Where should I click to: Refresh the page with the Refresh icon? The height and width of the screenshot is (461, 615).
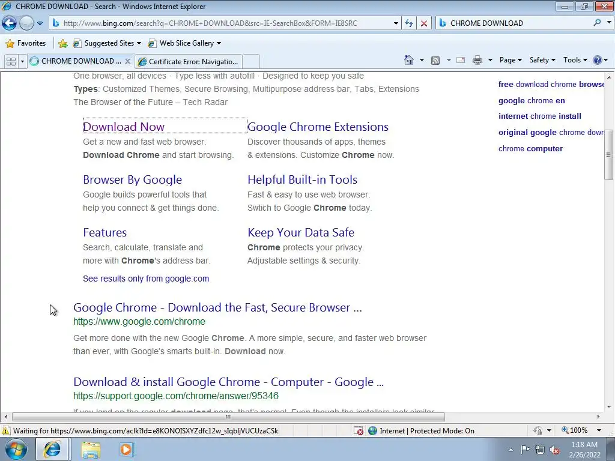pyautogui.click(x=409, y=23)
